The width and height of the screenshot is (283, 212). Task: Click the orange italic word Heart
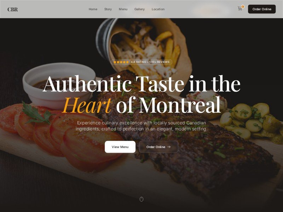(x=87, y=105)
